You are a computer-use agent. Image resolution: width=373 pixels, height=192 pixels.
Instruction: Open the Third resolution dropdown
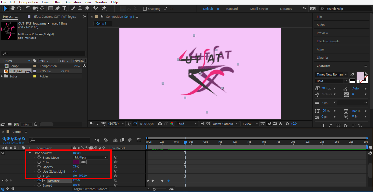click(x=187, y=124)
